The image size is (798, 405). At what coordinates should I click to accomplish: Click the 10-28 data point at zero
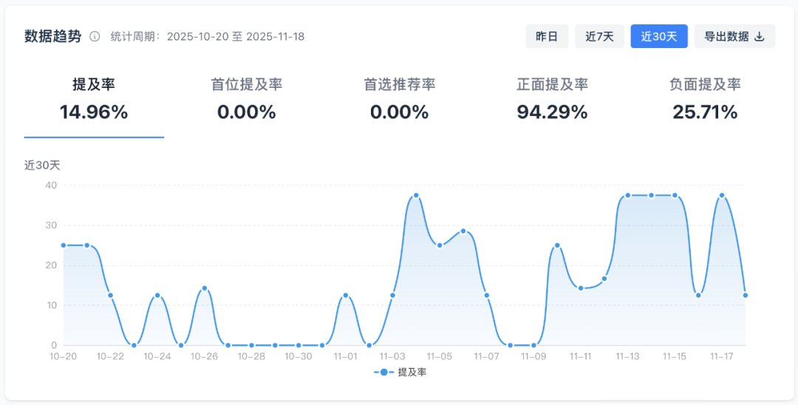pos(251,345)
